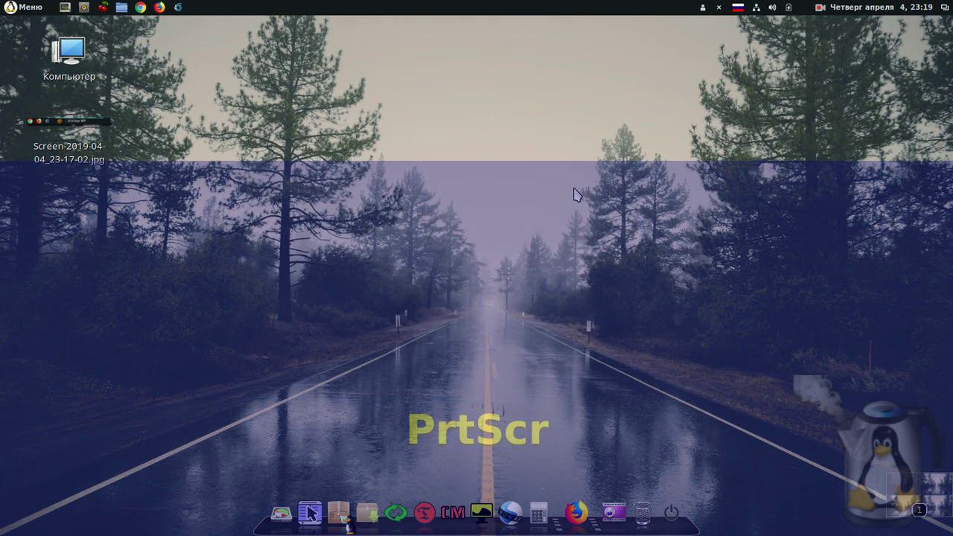Screen dimensions: 953x536
Task: Launch Firefox from the top panel
Action: click(159, 7)
